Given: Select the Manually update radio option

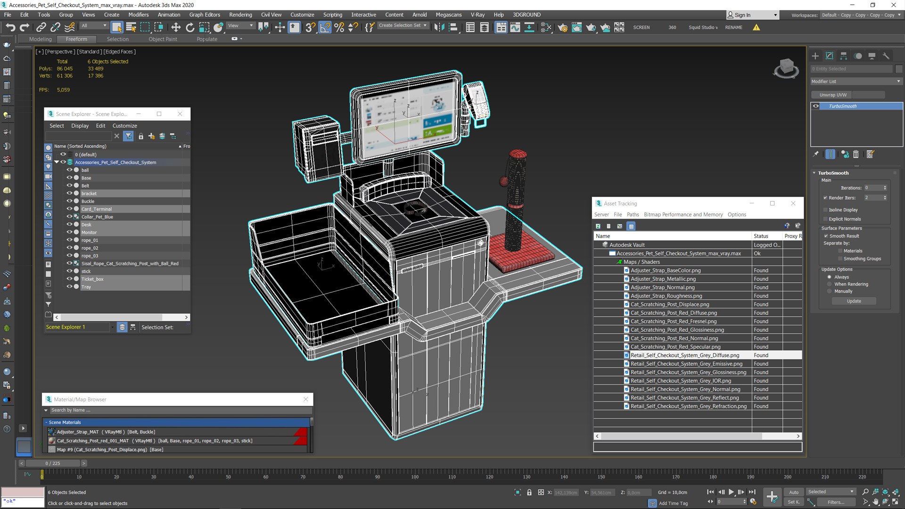Looking at the screenshot, I should (x=830, y=291).
